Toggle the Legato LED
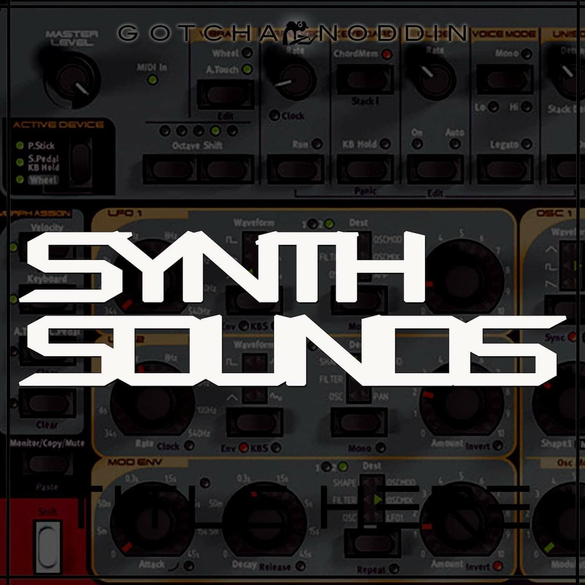 (x=526, y=144)
